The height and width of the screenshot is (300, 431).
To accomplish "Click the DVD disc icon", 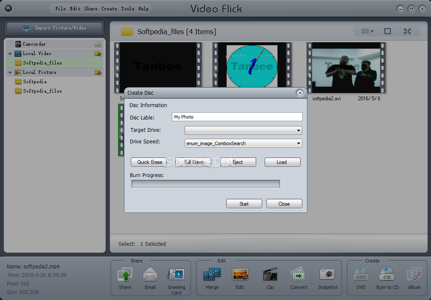I will click(x=360, y=274).
